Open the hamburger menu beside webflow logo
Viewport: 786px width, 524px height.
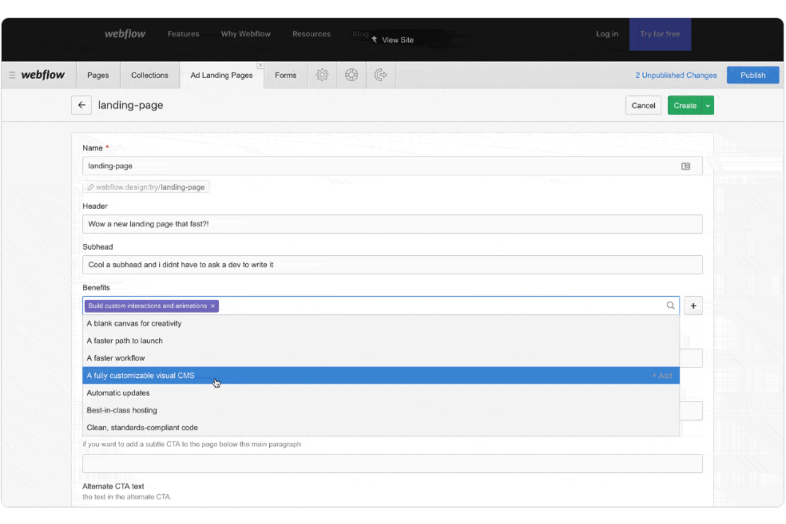12,75
